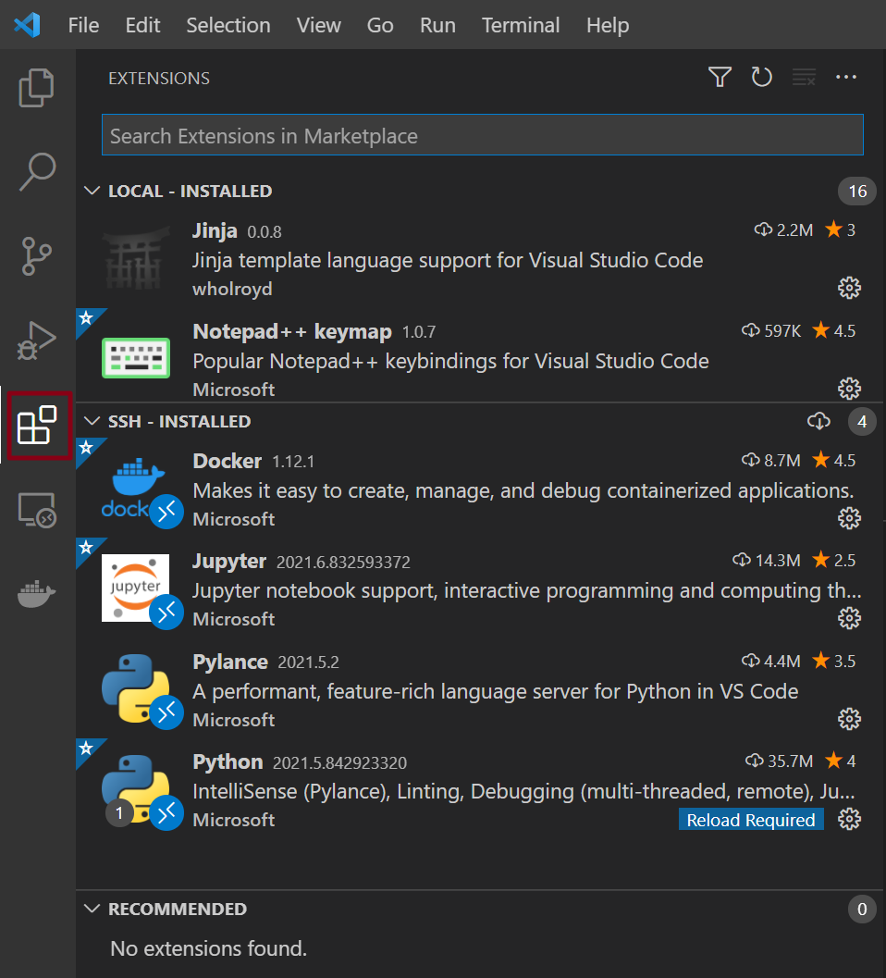The image size is (886, 978).
Task: Click the Jinja extension icon
Action: pos(136,258)
